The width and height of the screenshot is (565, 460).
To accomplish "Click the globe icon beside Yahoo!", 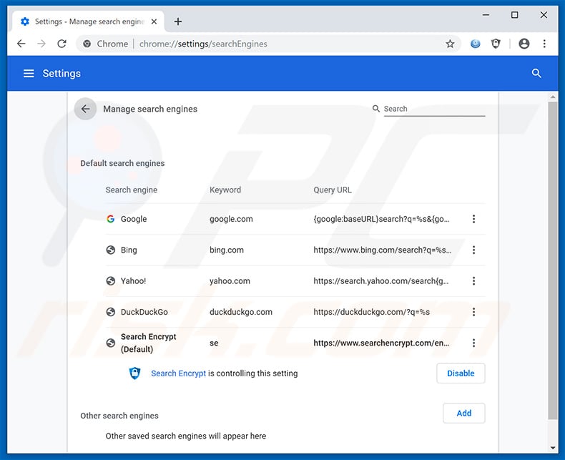I will (x=111, y=281).
